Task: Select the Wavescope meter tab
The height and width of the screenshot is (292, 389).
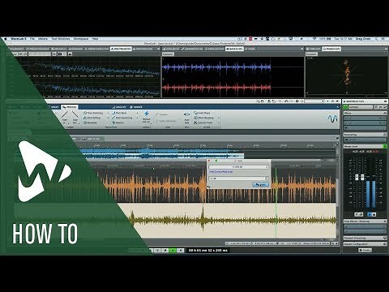Action: pyautogui.click(x=234, y=49)
